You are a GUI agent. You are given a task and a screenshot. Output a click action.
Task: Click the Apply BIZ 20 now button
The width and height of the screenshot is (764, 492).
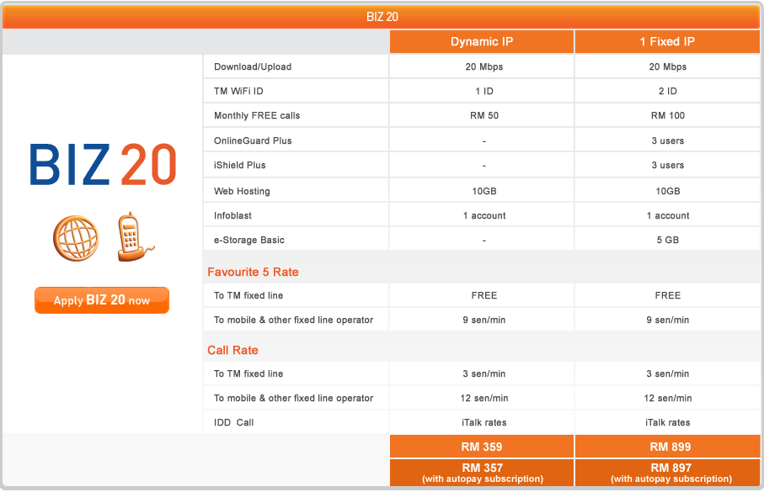(102, 300)
